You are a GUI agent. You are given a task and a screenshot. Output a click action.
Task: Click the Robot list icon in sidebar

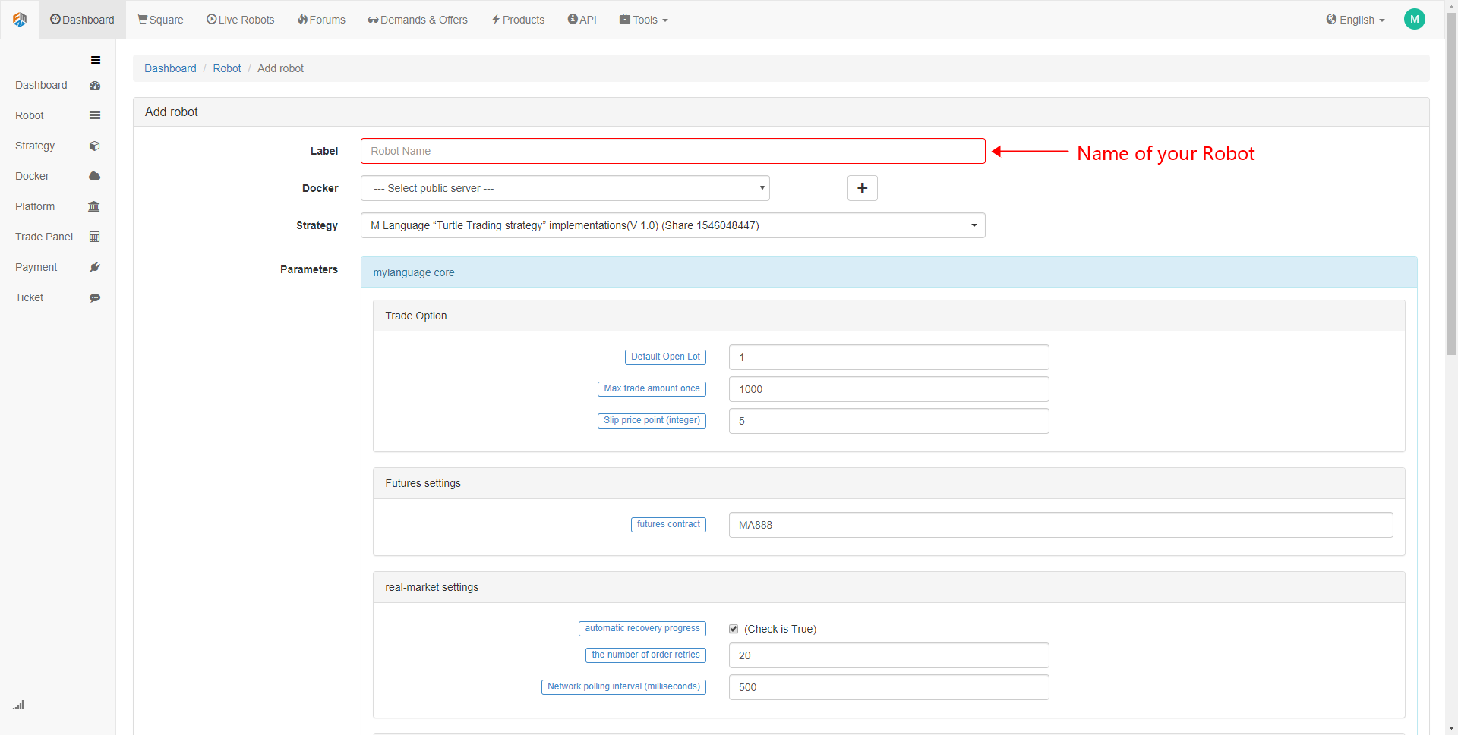click(x=95, y=115)
